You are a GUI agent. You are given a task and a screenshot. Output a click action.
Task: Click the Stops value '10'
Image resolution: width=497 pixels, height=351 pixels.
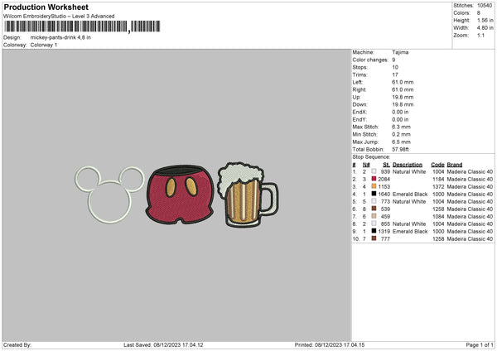pos(395,67)
